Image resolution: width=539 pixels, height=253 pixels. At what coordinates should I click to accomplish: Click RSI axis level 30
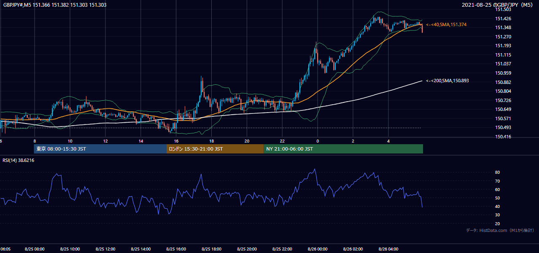[x=498, y=215]
